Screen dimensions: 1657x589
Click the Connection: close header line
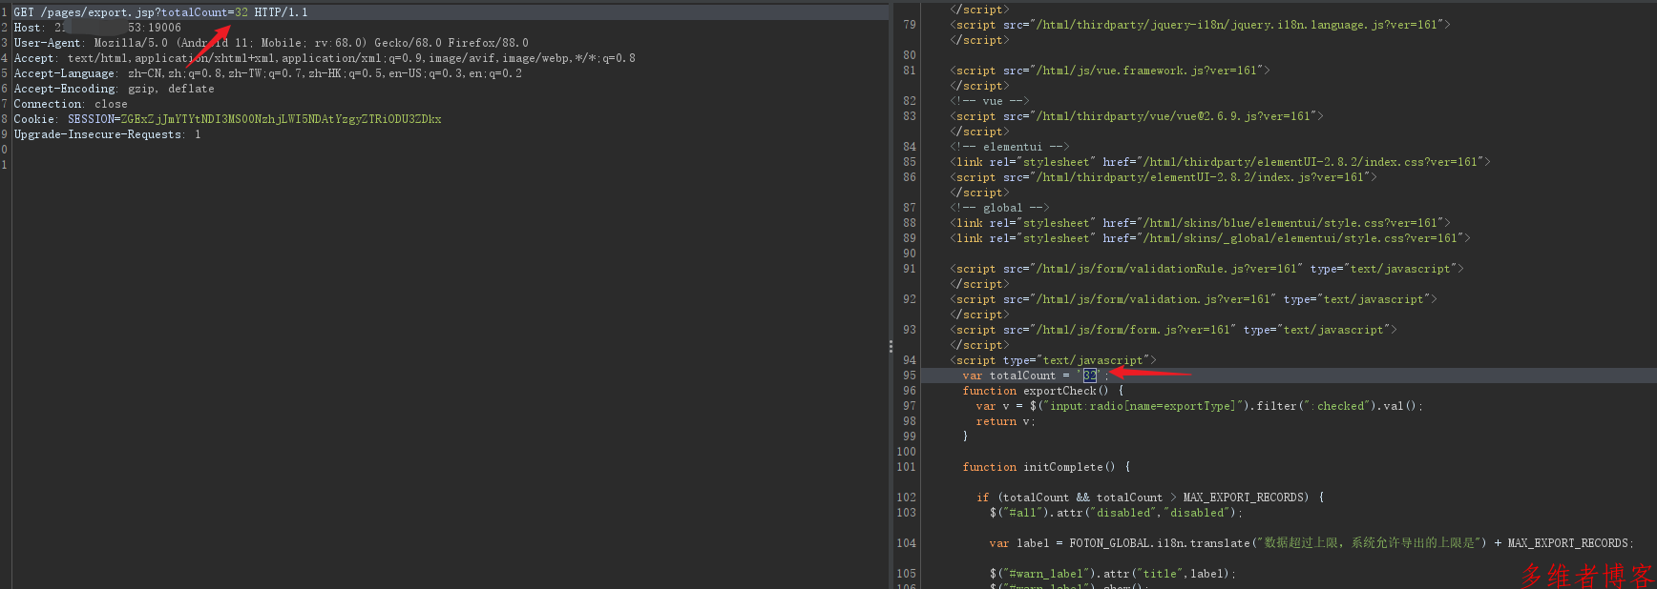71,104
